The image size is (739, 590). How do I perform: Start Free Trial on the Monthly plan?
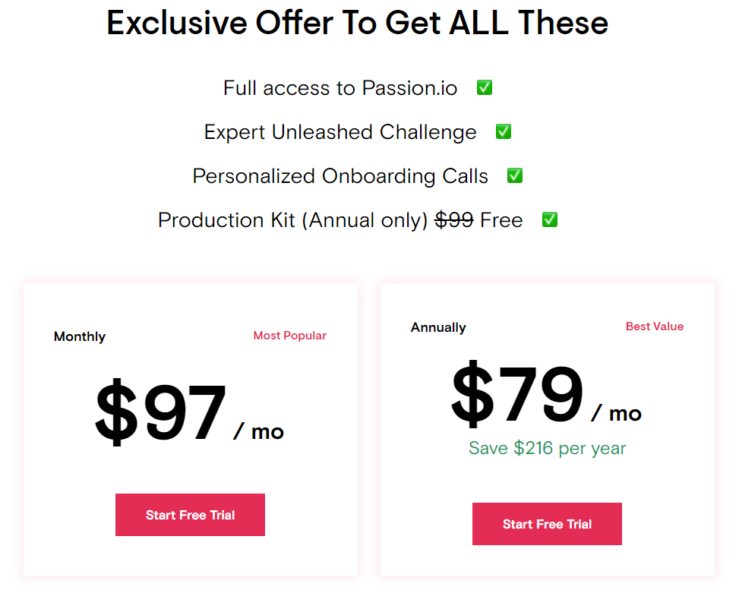coord(190,515)
